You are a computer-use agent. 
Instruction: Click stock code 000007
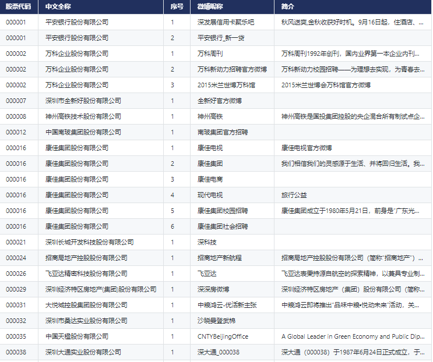[16, 101]
